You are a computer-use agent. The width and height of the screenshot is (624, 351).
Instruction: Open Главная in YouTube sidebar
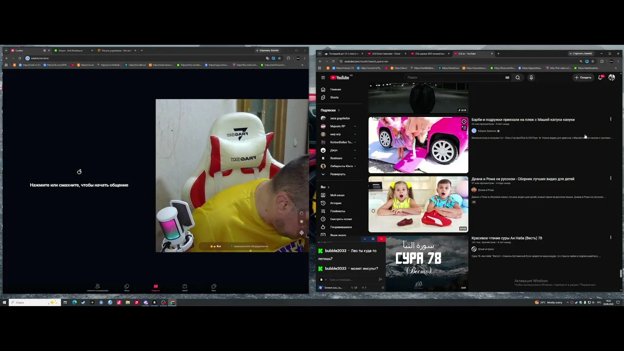pos(339,89)
